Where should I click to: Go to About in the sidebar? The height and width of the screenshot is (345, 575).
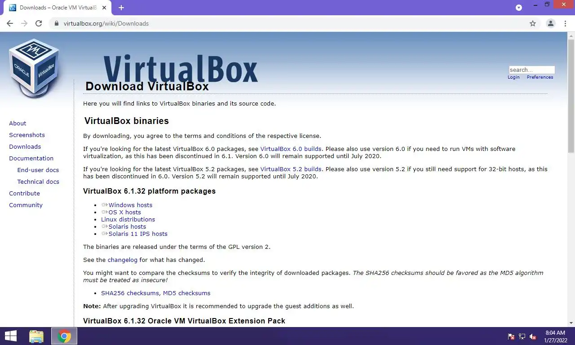(18, 123)
